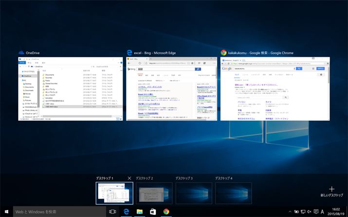
Task: Click the volume speaker tray icon
Action: click(309, 212)
